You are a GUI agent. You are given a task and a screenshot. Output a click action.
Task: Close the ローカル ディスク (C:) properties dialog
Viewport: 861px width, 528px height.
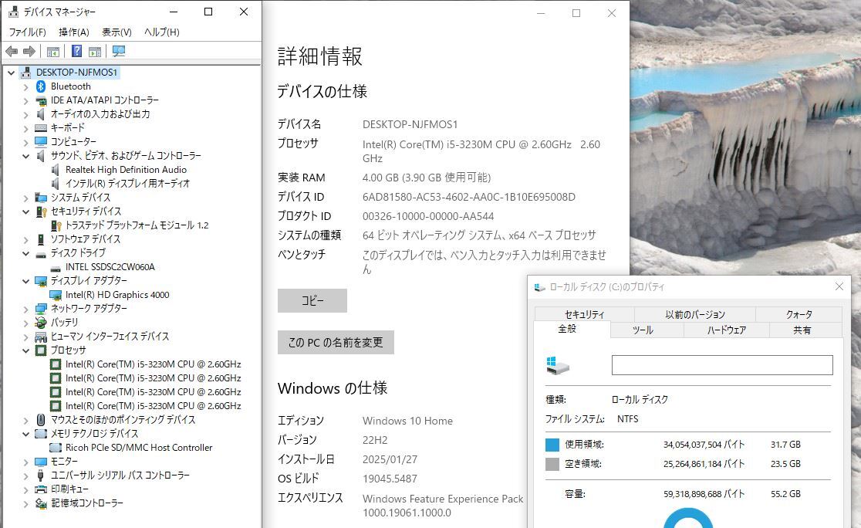(839, 287)
